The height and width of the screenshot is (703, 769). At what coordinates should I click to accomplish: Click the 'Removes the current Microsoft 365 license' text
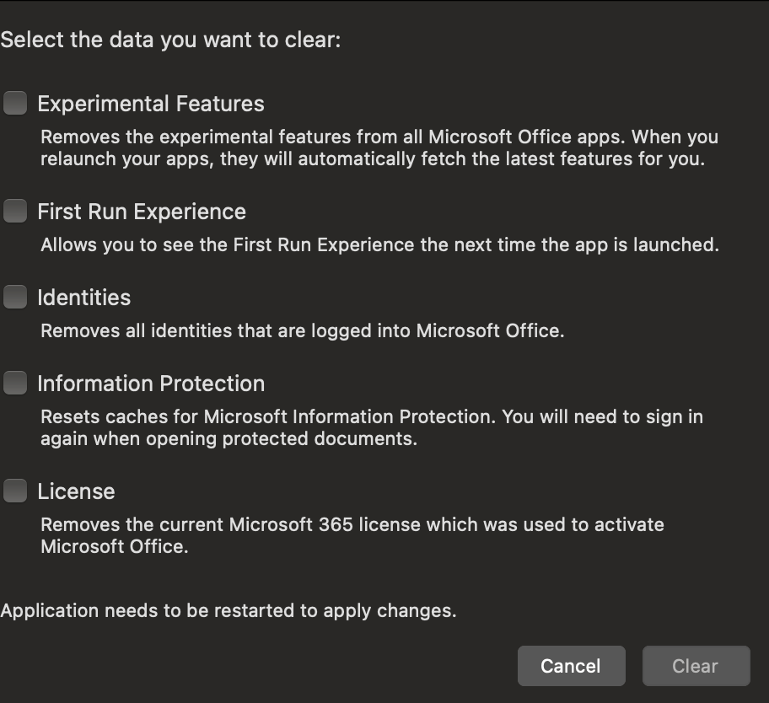pos(352,525)
